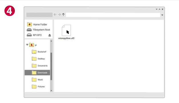Viewport: 179px width, 103px height.
Task: Click the tree scrollbar down arrow
Action: [x=51, y=90]
